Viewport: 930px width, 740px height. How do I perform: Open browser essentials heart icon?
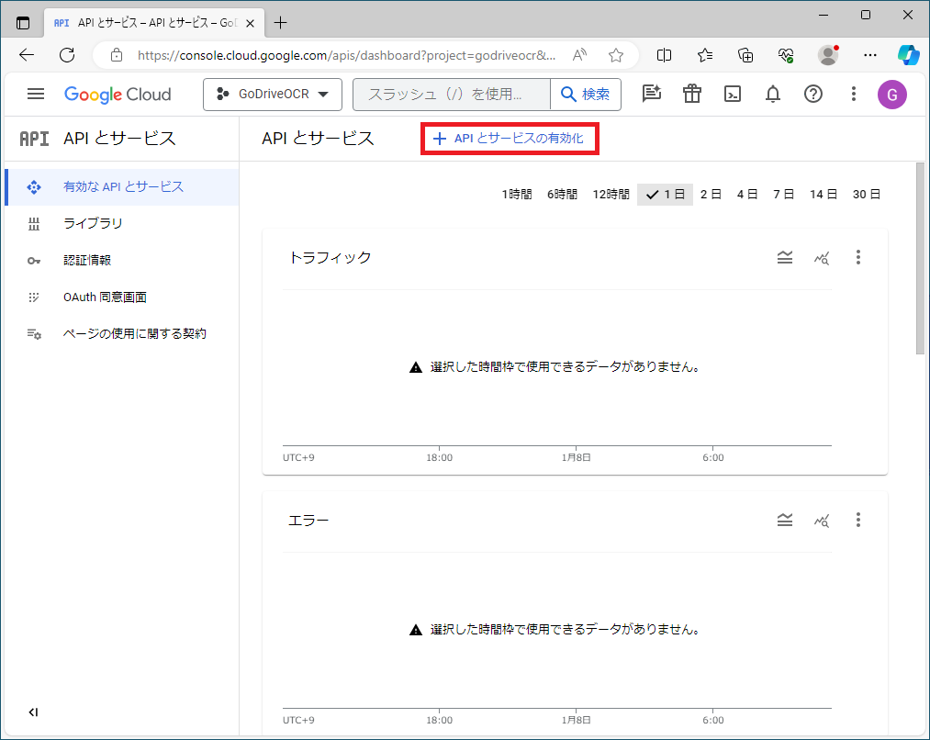tap(786, 55)
